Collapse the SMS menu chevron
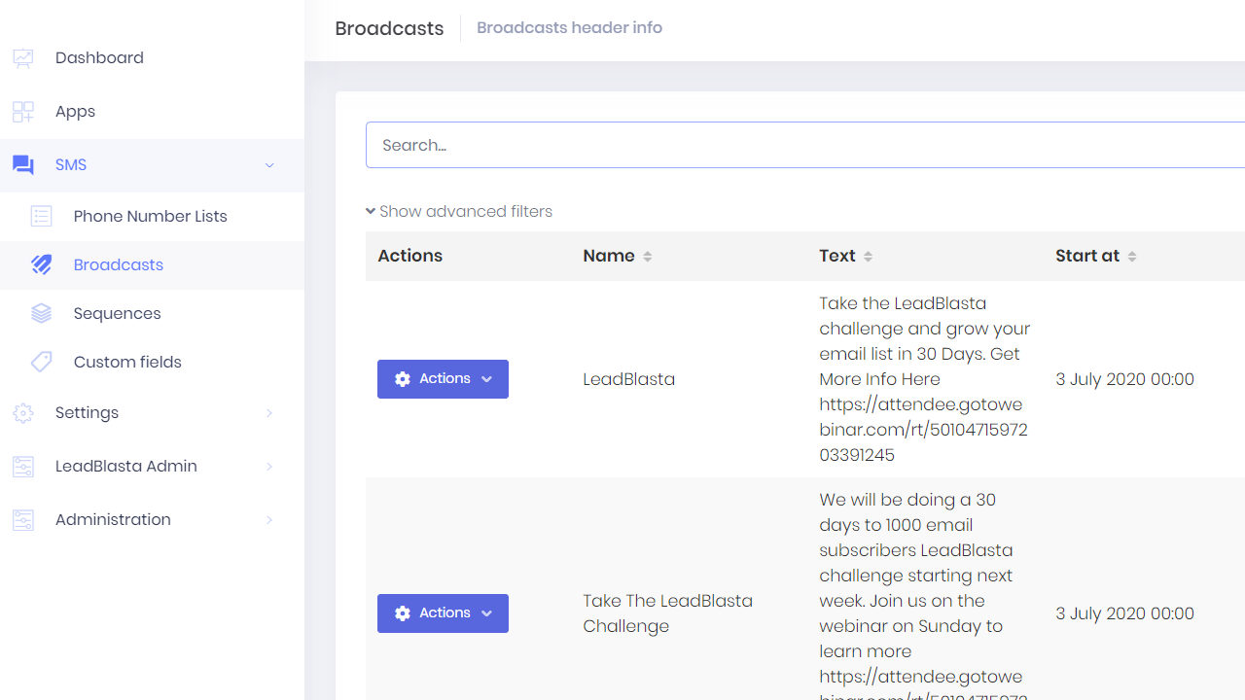 coord(269,165)
